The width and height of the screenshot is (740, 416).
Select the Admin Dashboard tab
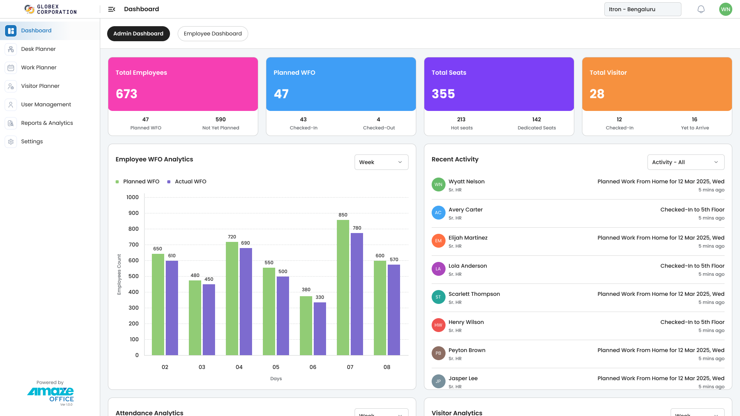click(138, 34)
